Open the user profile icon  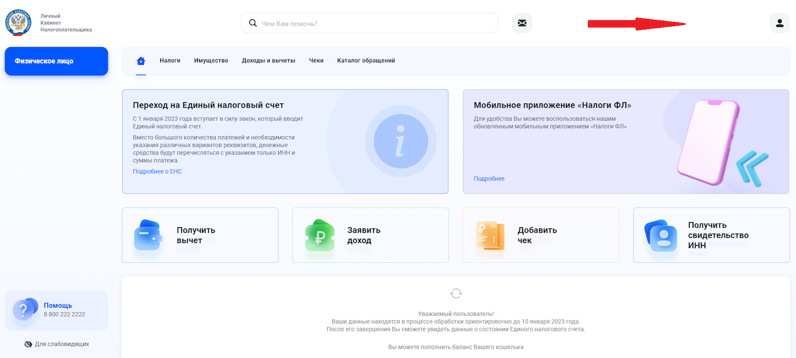pyautogui.click(x=779, y=23)
